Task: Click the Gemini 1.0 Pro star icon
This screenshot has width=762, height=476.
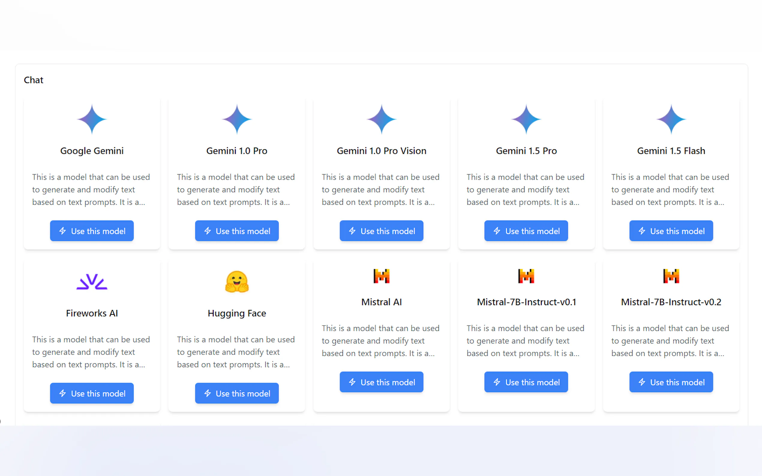Action: pos(237,119)
